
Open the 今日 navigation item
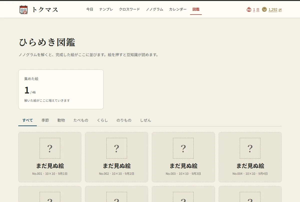[90, 9]
